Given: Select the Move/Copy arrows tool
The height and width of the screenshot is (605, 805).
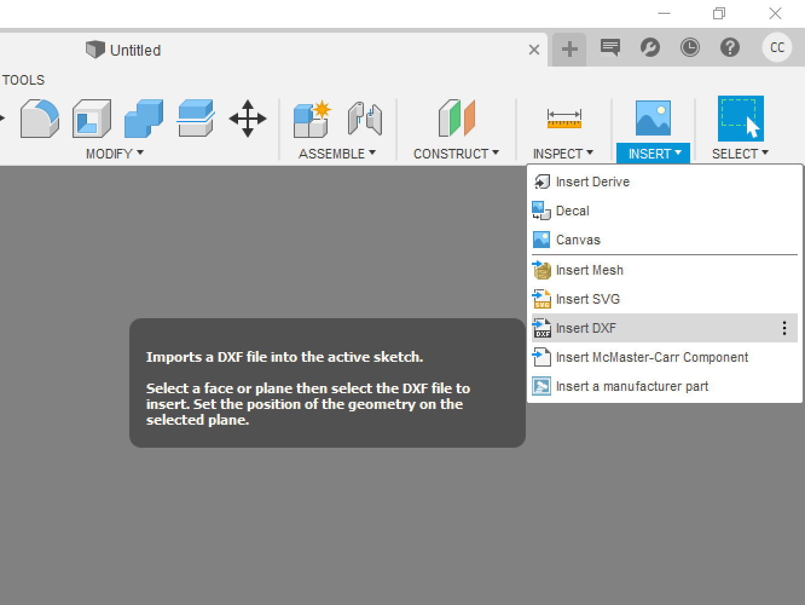Looking at the screenshot, I should [248, 118].
